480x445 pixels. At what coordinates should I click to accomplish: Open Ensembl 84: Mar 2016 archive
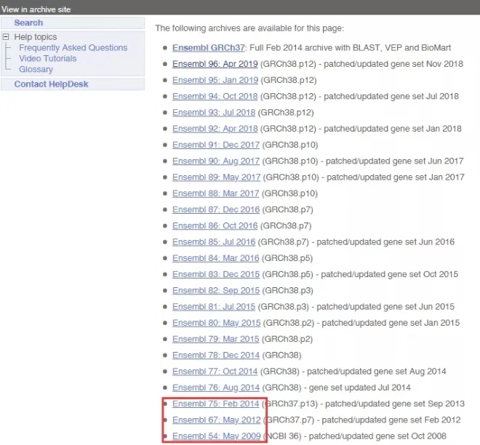(216, 258)
